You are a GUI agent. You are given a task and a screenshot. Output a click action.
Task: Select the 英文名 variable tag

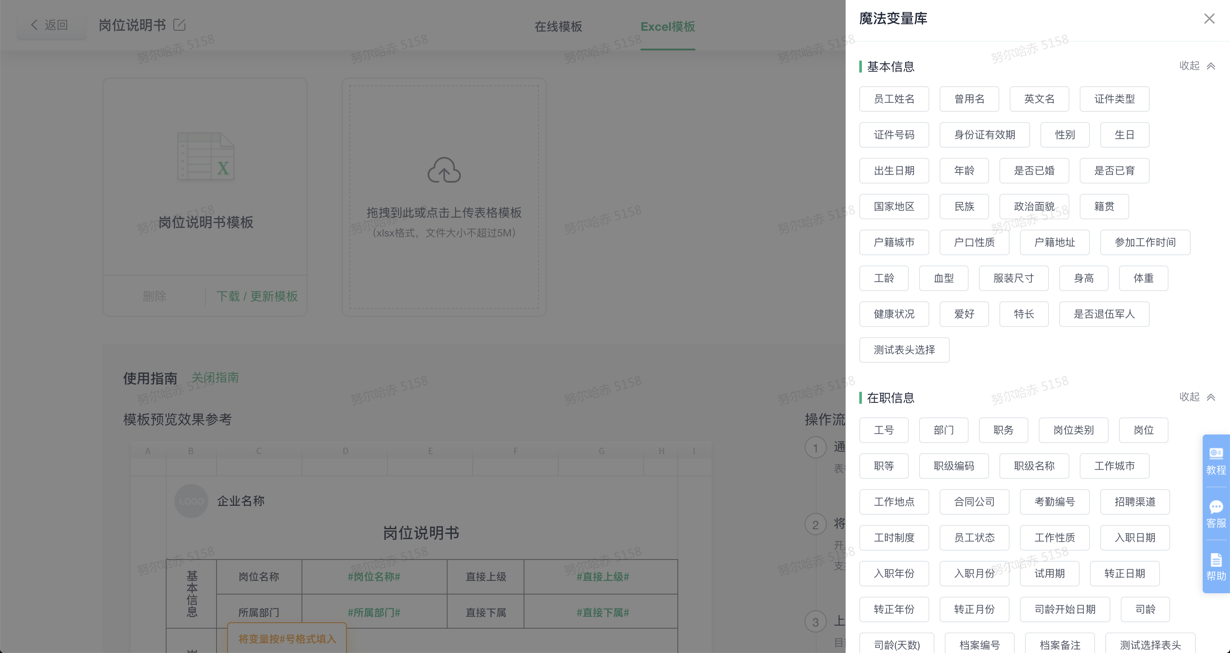(x=1039, y=99)
